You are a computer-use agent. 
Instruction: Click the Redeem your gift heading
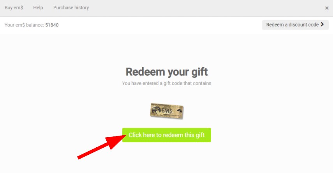167,72
